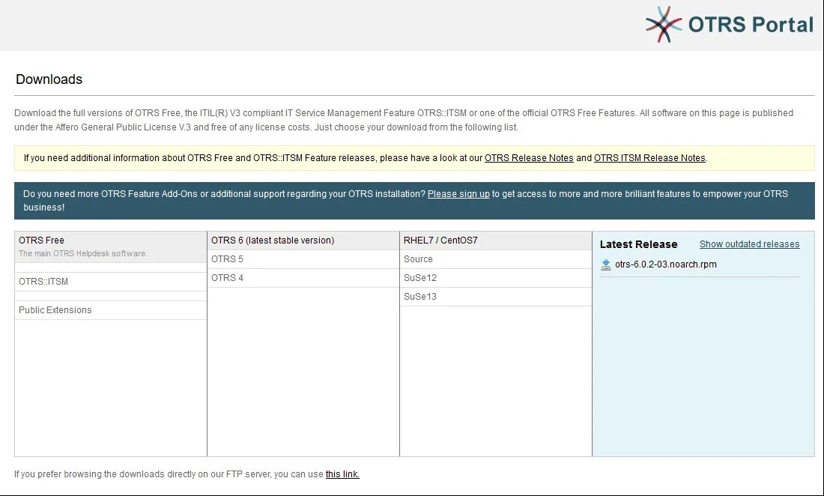Open the OTRS ITSM Release Notes link

649,157
